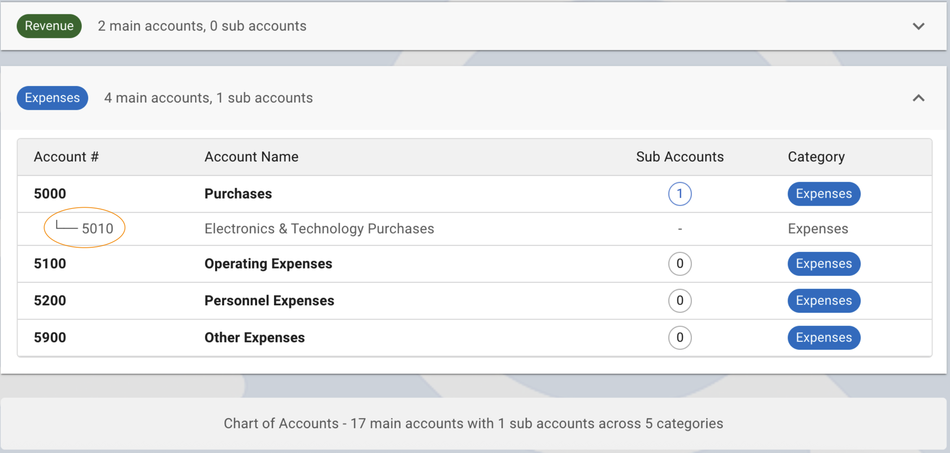Select '4 main accounts, 1 sub accounts' text

(x=208, y=98)
